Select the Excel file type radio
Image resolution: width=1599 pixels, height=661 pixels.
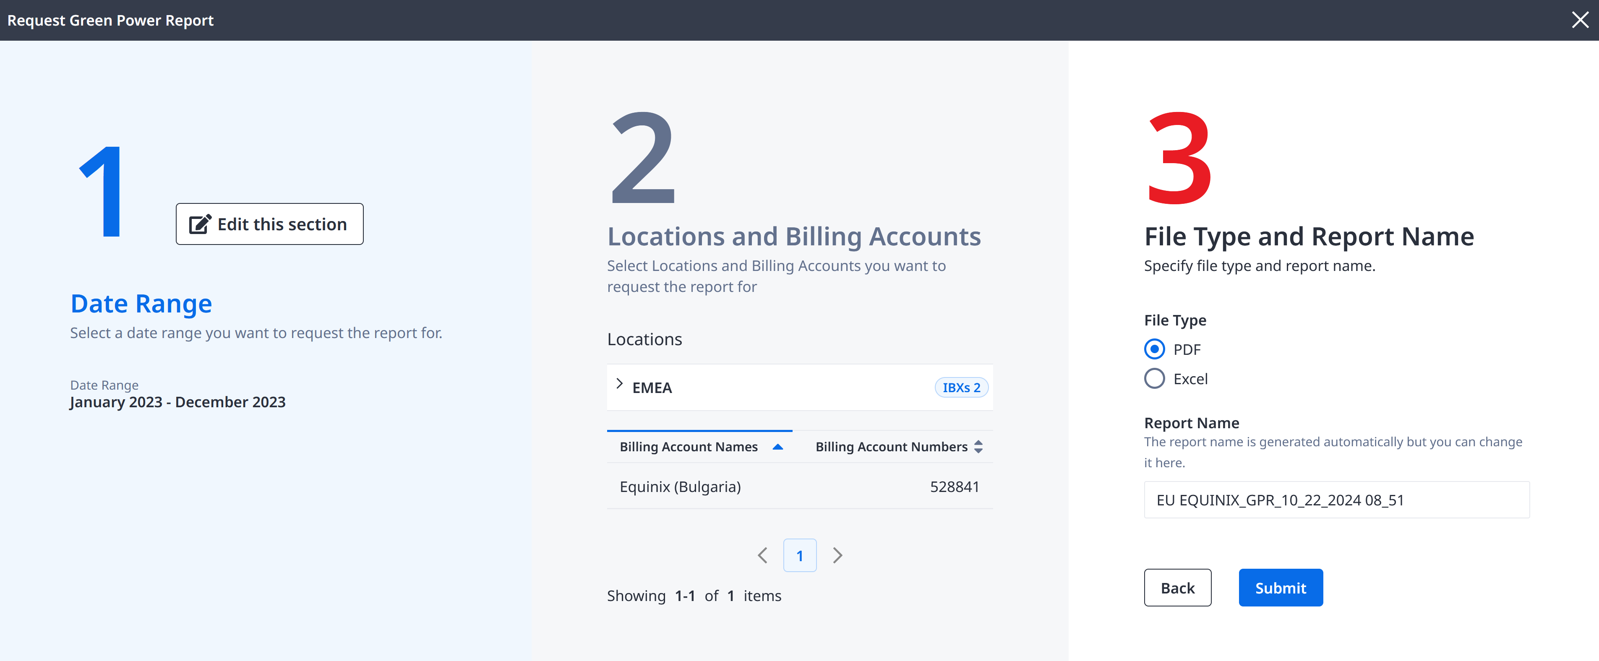[1154, 379]
